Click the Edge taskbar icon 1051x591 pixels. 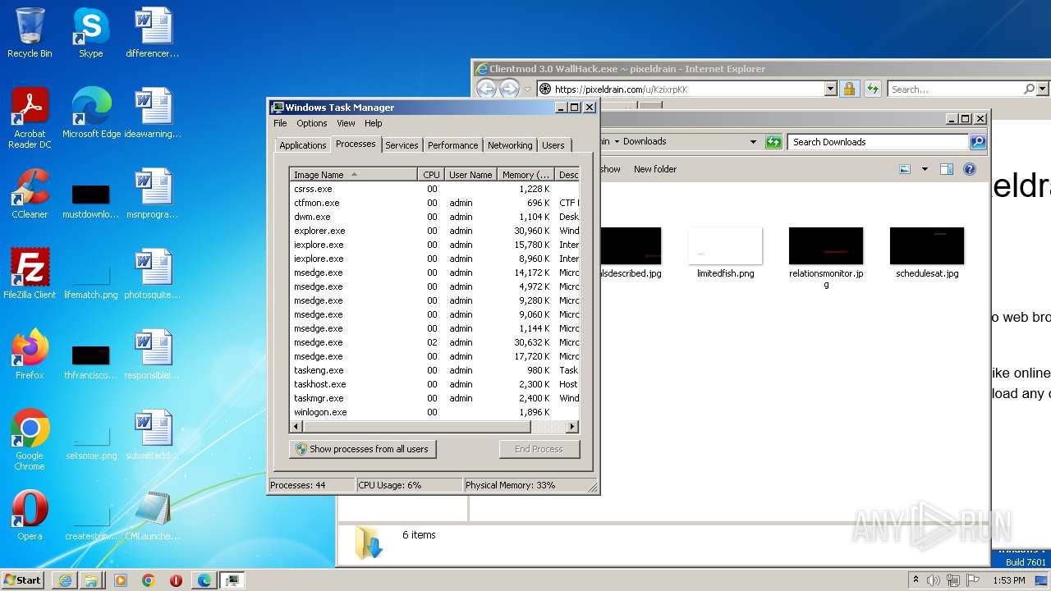[x=204, y=580]
